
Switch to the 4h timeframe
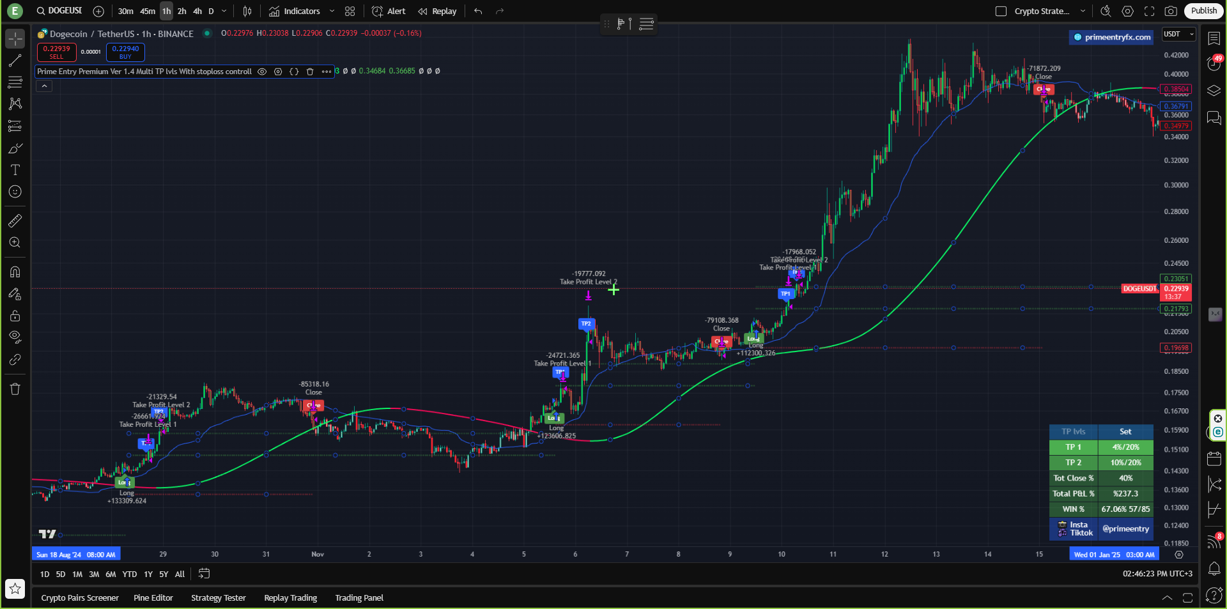click(x=197, y=11)
